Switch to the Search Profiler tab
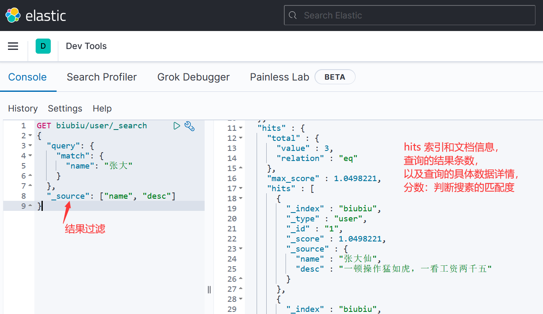This screenshot has width=543, height=314. tap(102, 77)
